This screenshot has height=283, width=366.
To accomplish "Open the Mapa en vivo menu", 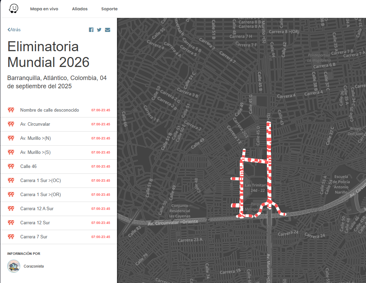I will click(x=44, y=9).
